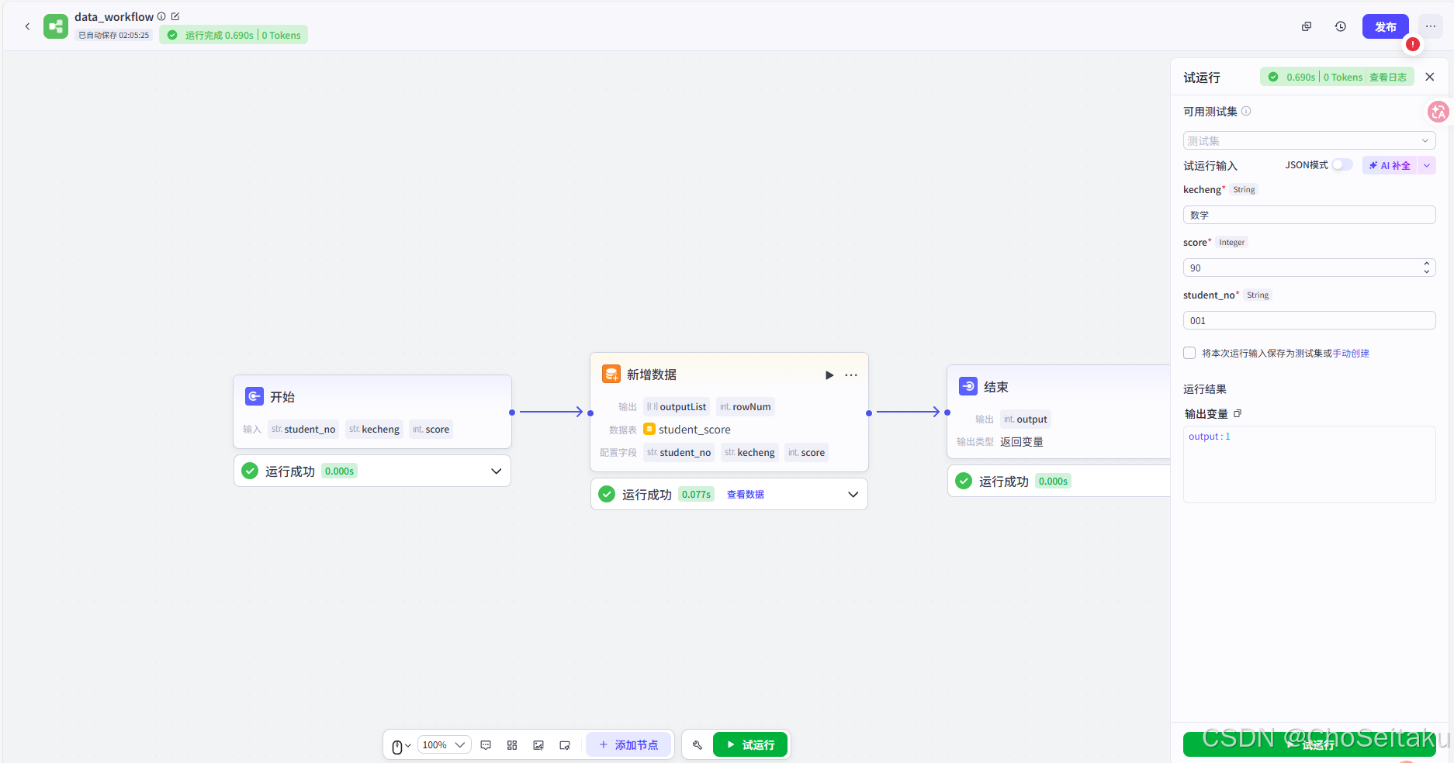
Task: Click the student_score table name
Action: click(694, 429)
